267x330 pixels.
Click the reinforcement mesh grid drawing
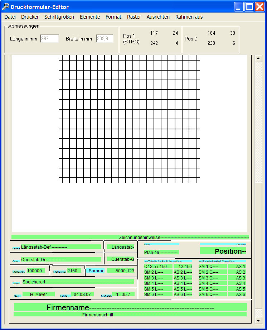129,119
